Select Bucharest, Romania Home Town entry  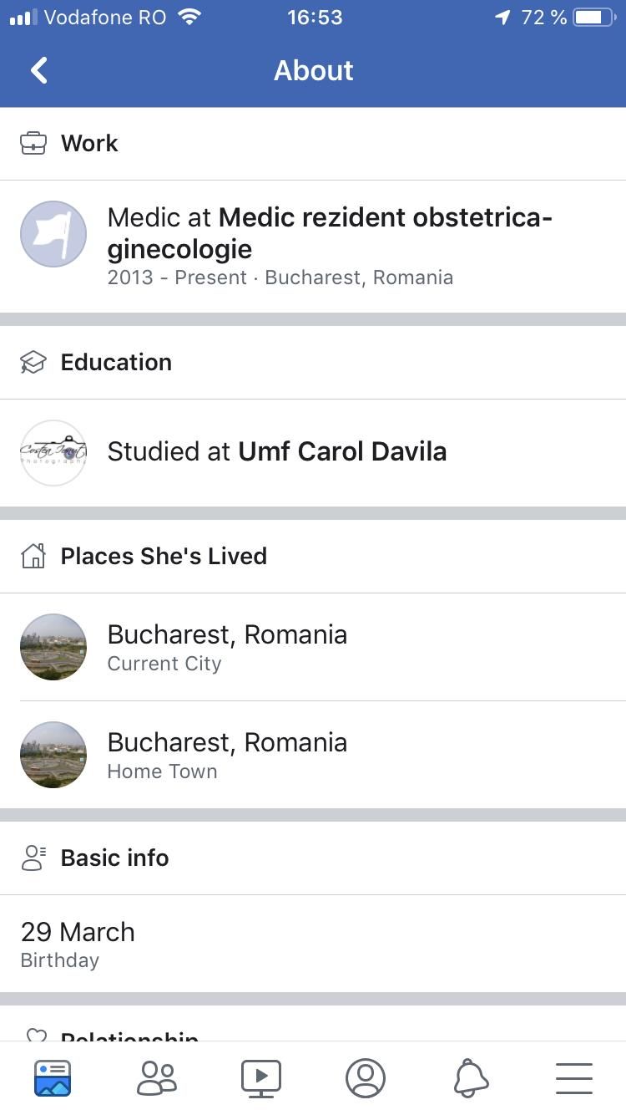(313, 755)
